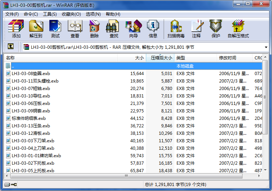The image size is (272, 191).
Task: Click the file icon of LH3-03-05上托板.exb
Action: pos(8,170)
